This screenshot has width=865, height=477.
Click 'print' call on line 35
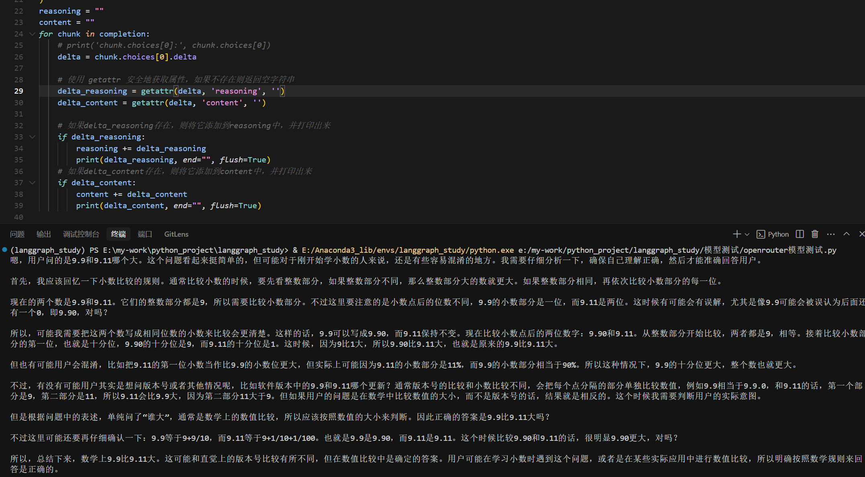(88, 160)
